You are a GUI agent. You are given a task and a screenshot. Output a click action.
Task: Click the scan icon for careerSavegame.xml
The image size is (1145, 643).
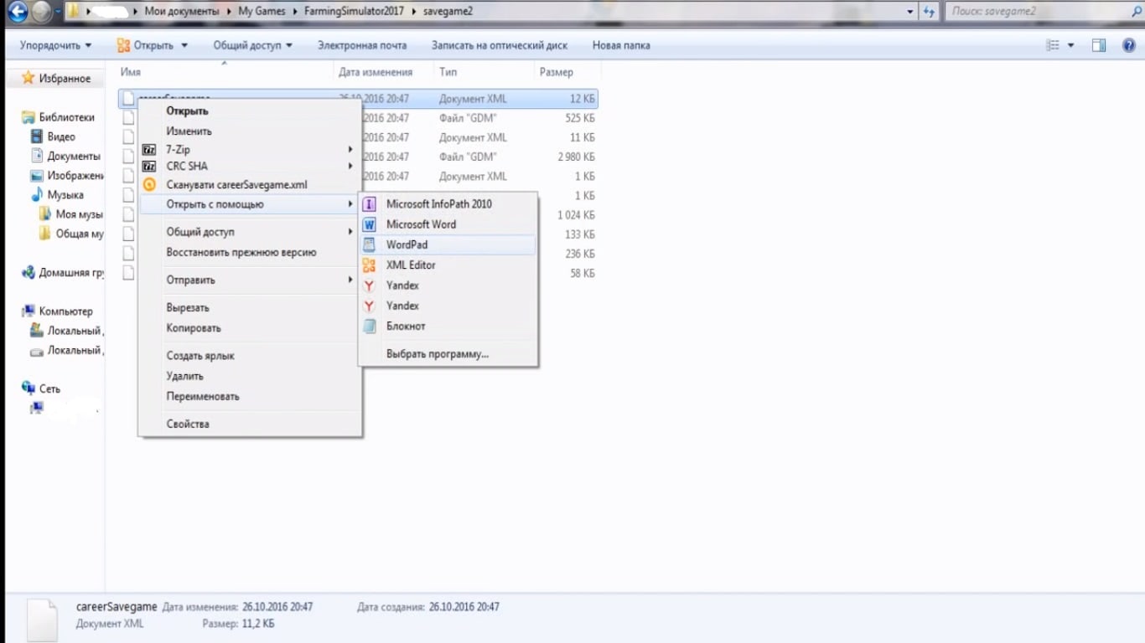coord(149,185)
